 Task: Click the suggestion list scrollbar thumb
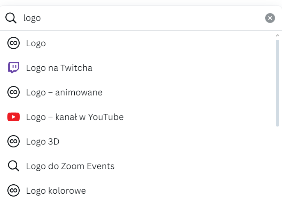pyautogui.click(x=277, y=82)
